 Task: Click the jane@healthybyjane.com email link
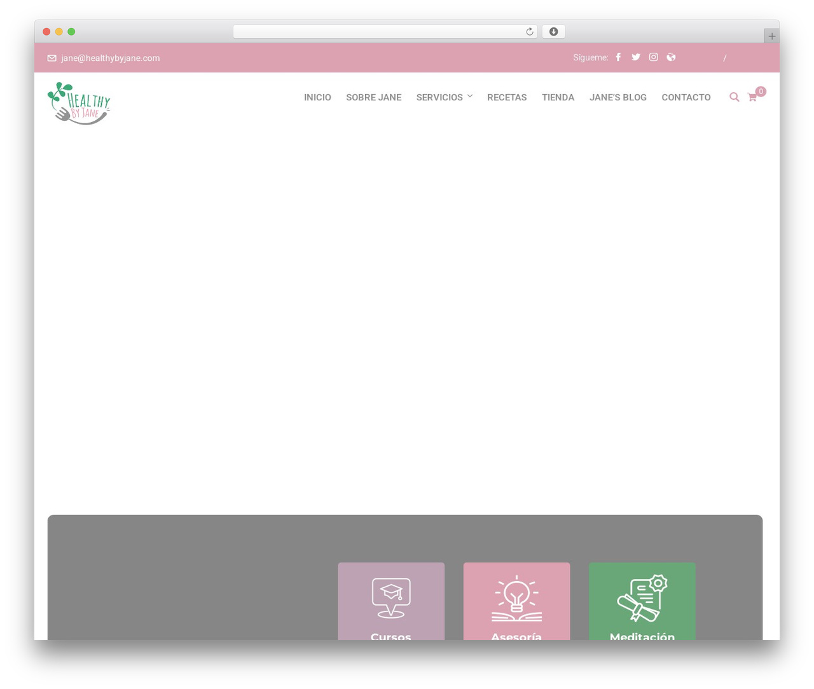tap(111, 58)
